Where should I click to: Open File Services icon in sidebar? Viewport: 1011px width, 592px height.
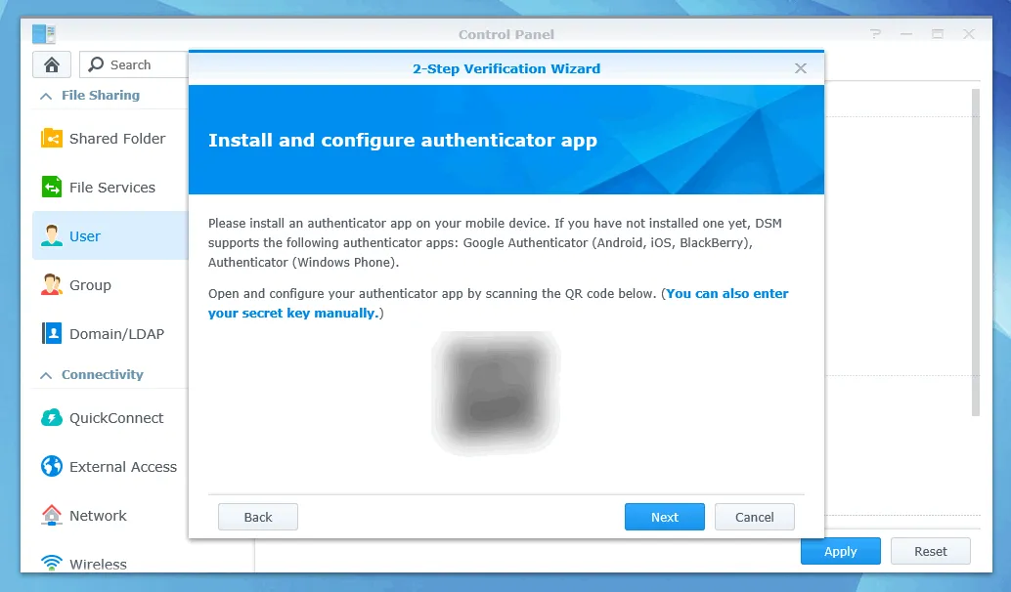(x=52, y=187)
